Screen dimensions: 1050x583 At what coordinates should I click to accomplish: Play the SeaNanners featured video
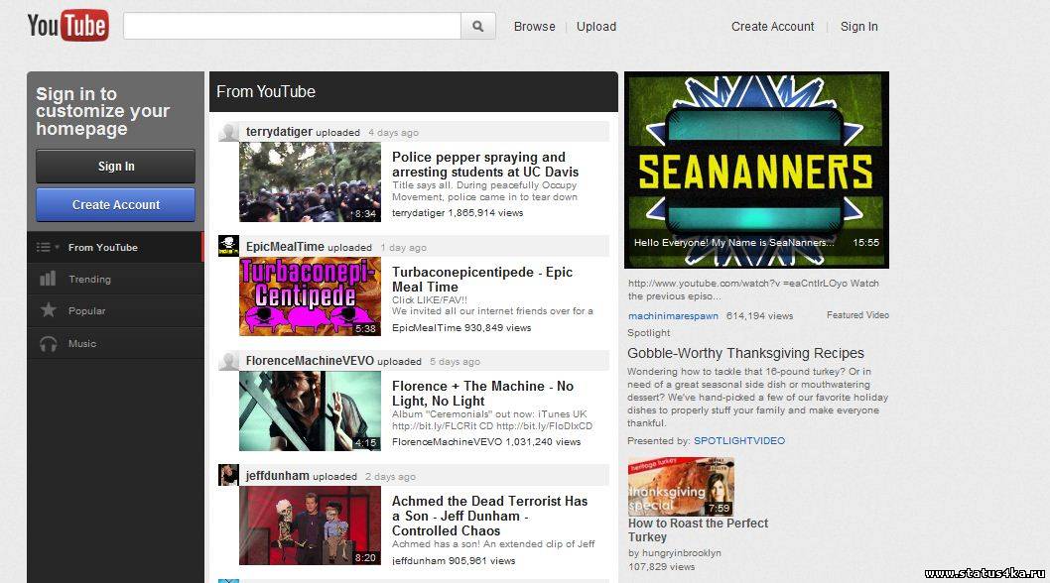[x=756, y=170]
